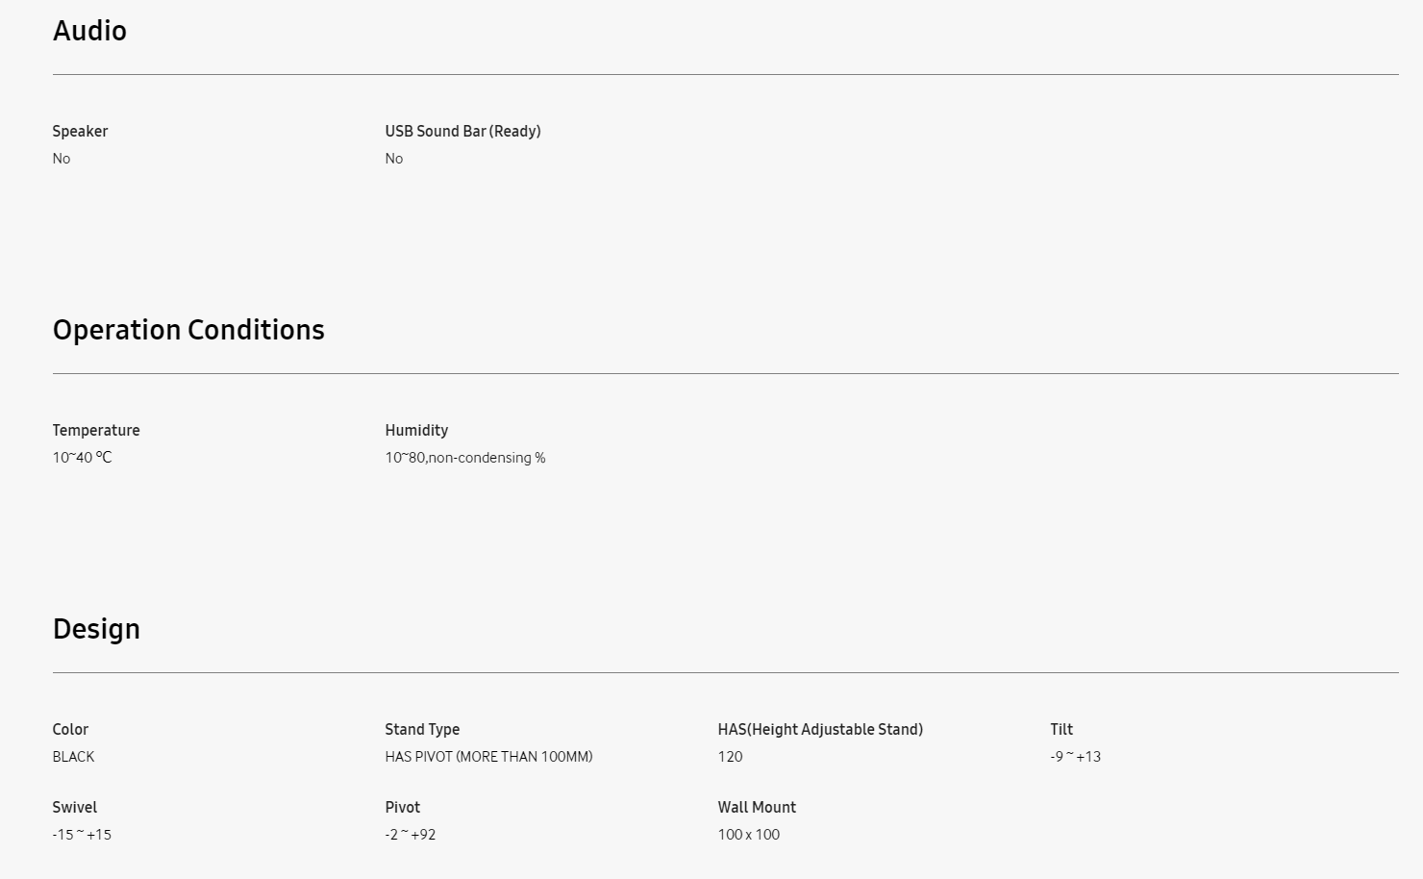The width and height of the screenshot is (1423, 879).
Task: Click the Design section heading
Action: point(96,629)
